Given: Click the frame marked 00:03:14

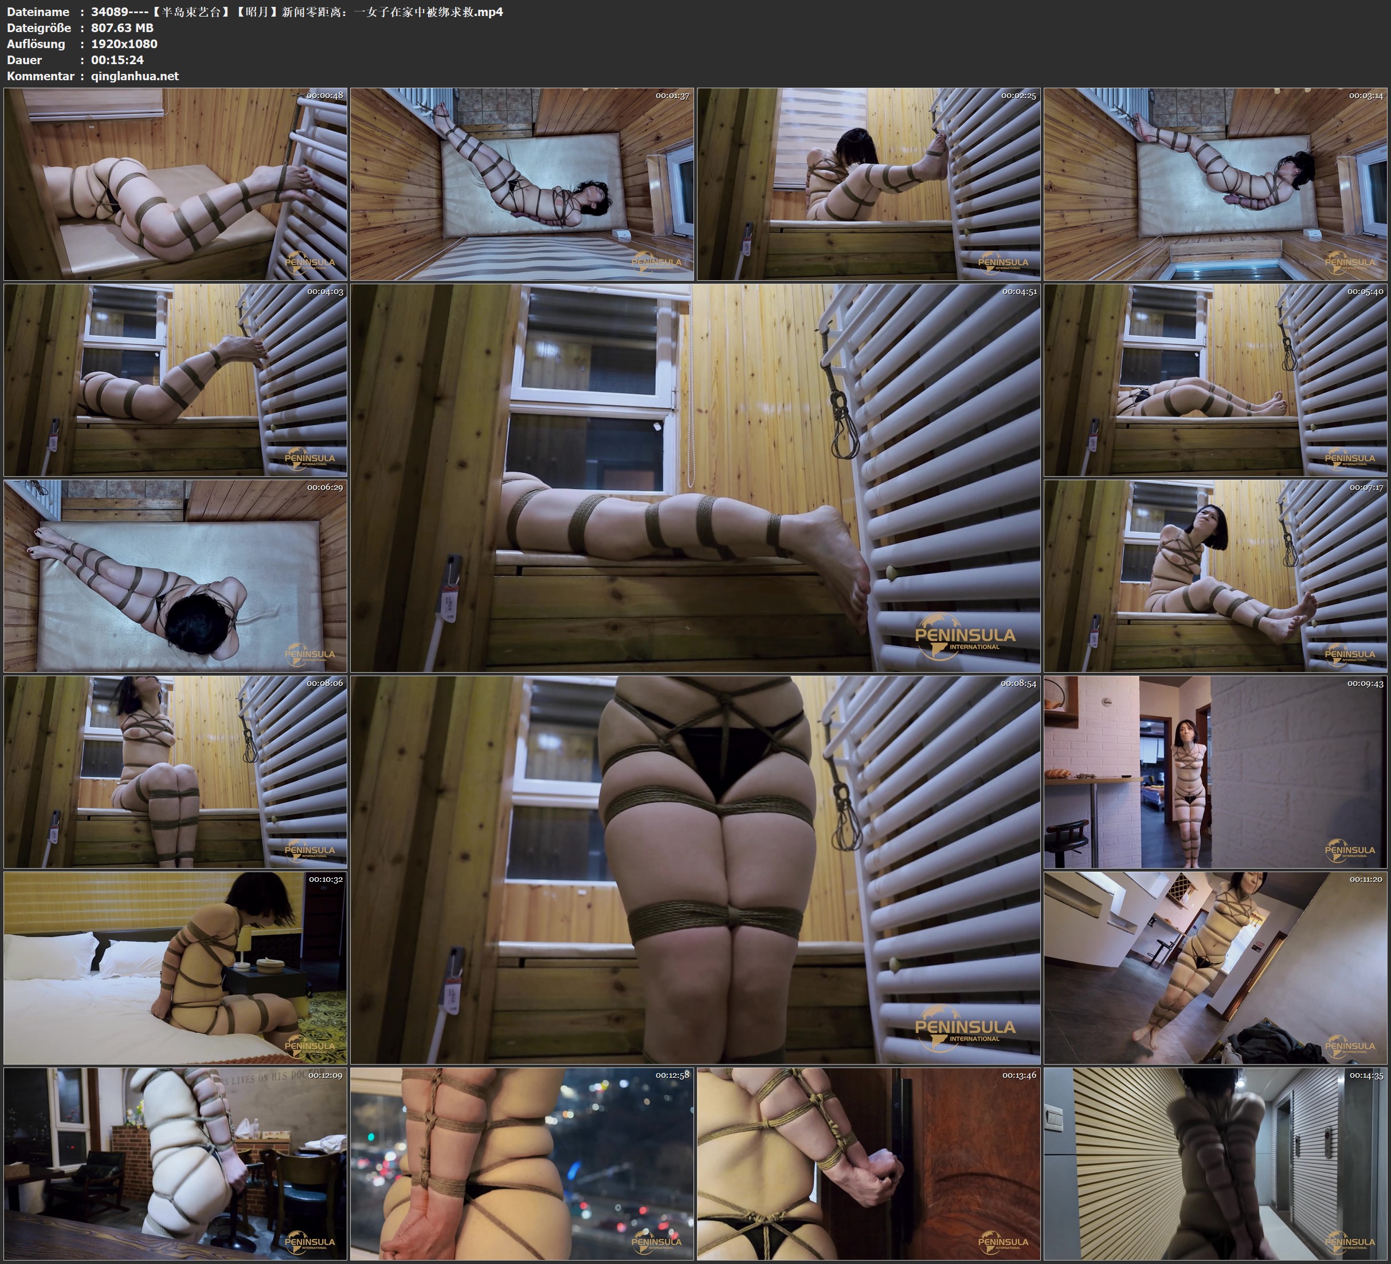Looking at the screenshot, I should (x=1215, y=183).
